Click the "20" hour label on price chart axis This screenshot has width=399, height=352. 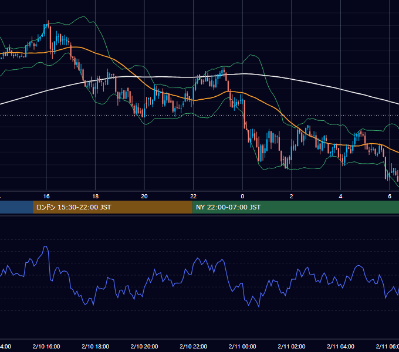[x=144, y=197]
